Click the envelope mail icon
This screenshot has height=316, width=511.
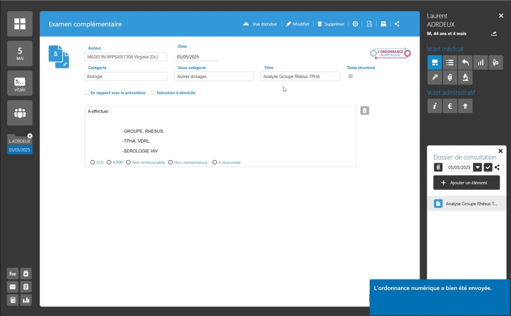(12, 287)
